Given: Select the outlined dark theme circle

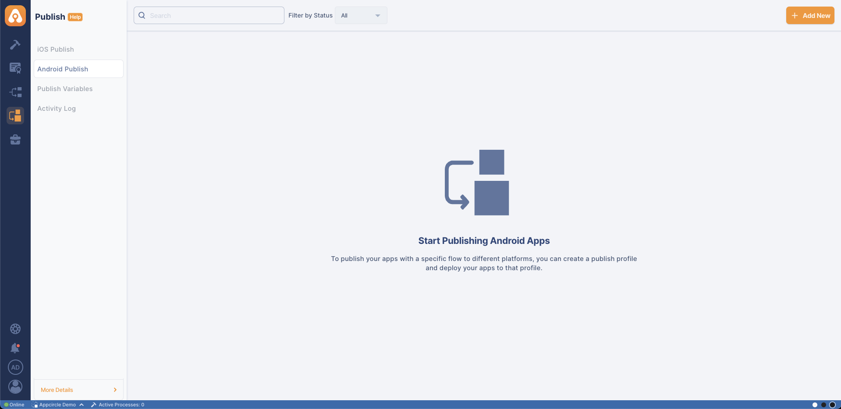Looking at the screenshot, I should [832, 405].
